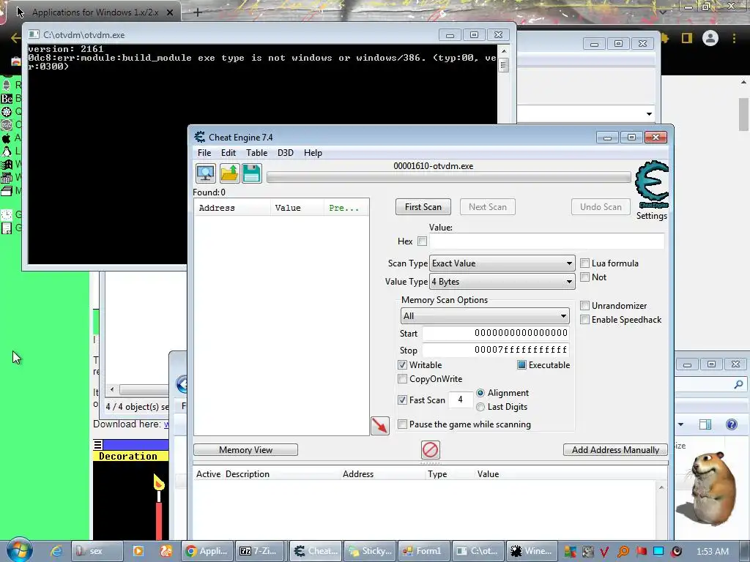Click the red flag tray icon

coord(641,552)
